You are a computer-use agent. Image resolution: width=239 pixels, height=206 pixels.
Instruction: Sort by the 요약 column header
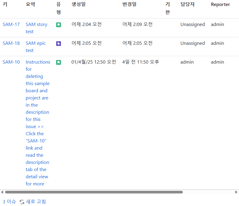(30, 4)
